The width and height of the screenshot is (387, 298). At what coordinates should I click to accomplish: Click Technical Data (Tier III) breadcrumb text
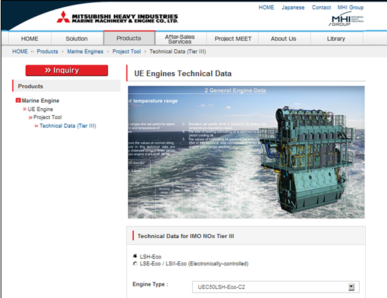coord(178,51)
